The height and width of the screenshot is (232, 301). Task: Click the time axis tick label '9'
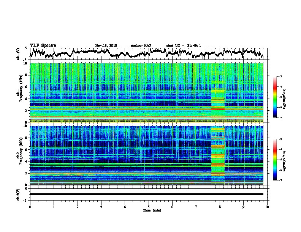coord(243,207)
